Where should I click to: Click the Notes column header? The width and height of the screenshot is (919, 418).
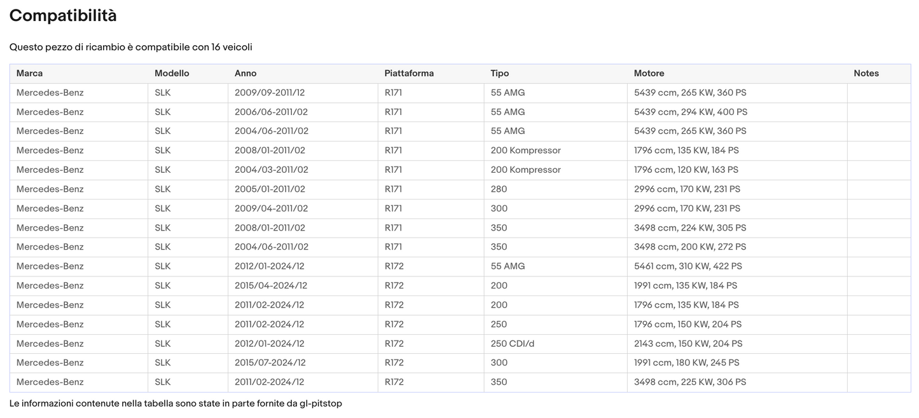tap(866, 74)
